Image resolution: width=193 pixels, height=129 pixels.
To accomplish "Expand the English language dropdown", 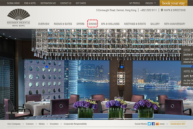I will coord(151,3).
